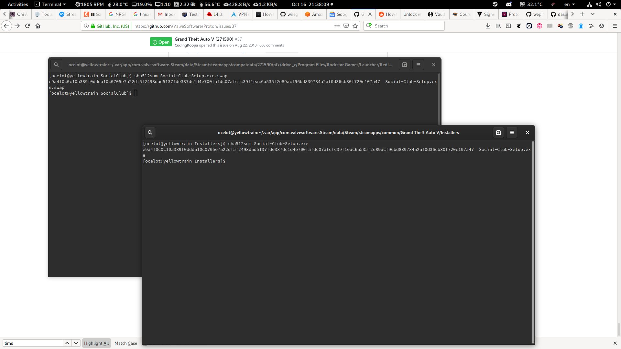Click the Grand Theft Auto V issue title
Viewport: 621px width, 349px height.
[204, 39]
